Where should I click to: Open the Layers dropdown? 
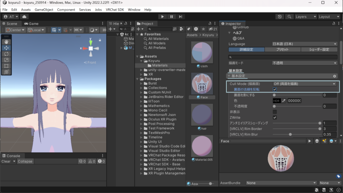pyautogui.click(x=305, y=16)
